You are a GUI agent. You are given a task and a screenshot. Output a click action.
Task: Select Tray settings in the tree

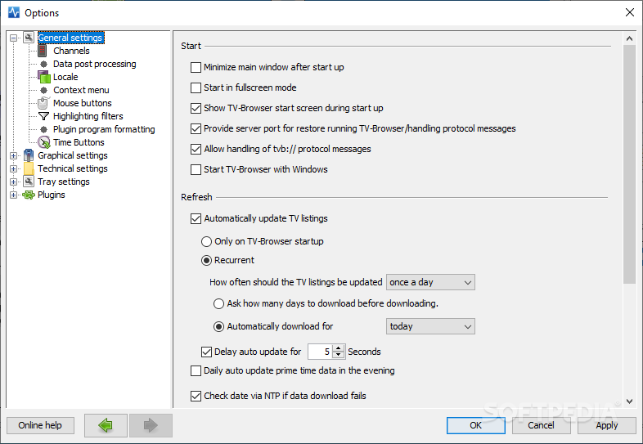pos(64,182)
